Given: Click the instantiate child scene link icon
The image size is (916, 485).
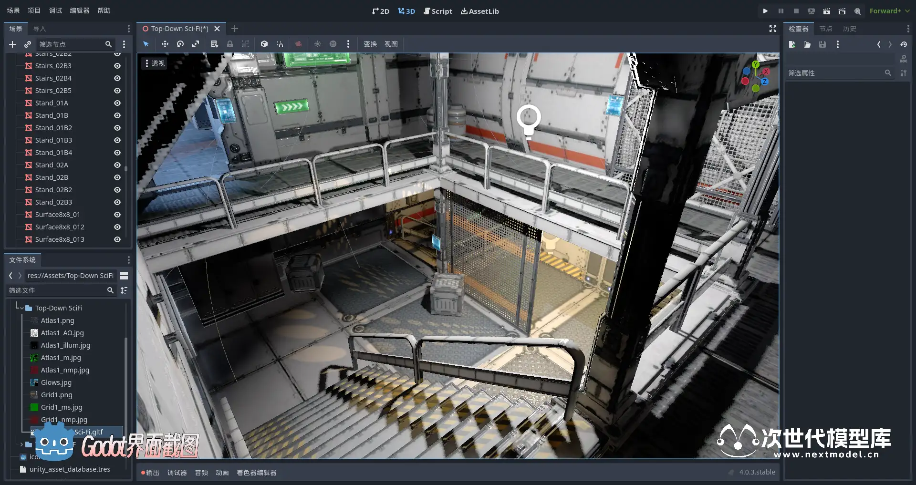Looking at the screenshot, I should click(x=28, y=44).
